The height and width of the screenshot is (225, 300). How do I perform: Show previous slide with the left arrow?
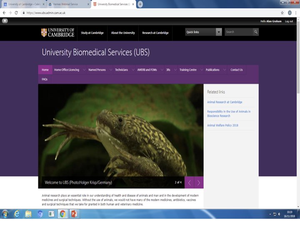click(189, 182)
